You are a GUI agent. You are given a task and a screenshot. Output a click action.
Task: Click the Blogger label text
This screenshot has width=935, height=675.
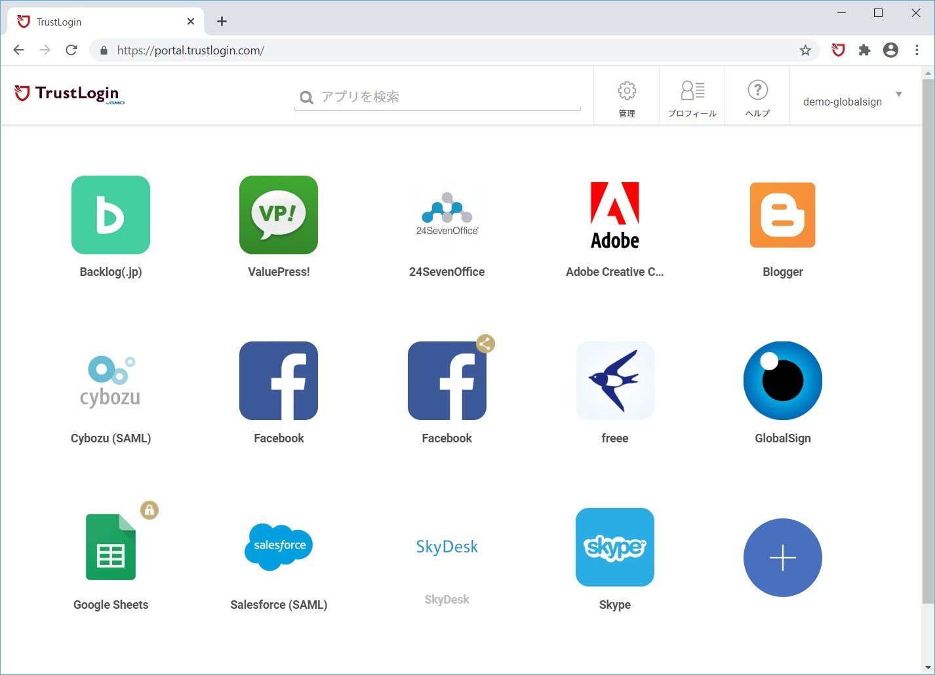click(x=783, y=272)
